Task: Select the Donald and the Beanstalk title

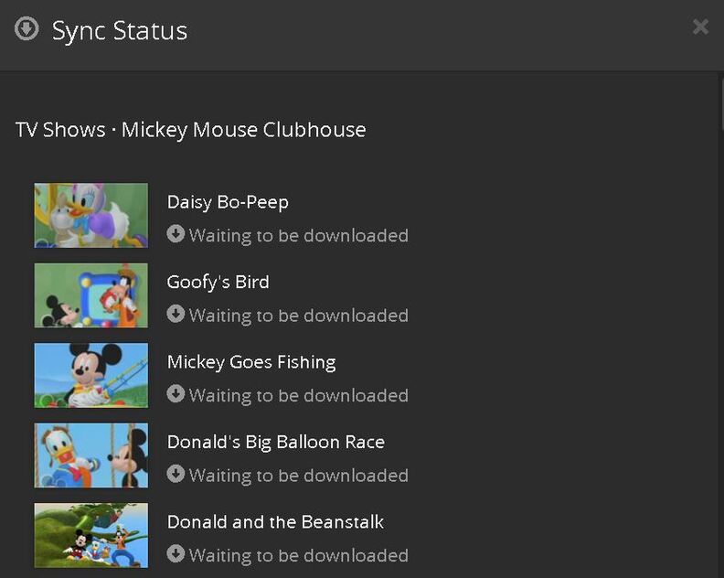Action: tap(275, 522)
